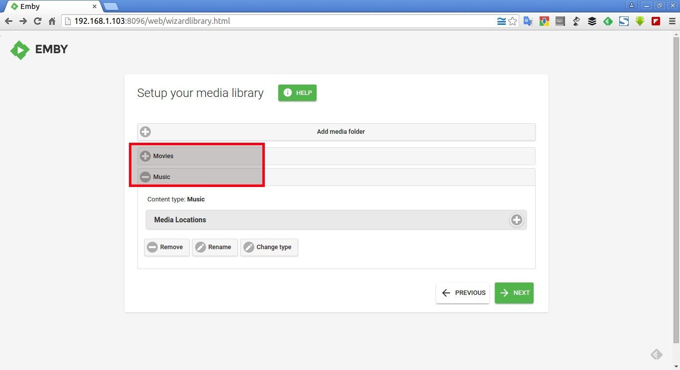
Task: Rename the Music library
Action: pyautogui.click(x=215, y=247)
